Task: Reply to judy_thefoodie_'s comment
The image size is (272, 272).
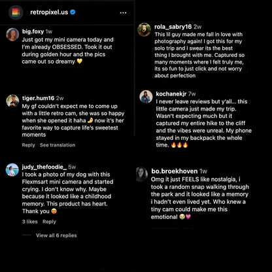Action: pyautogui.click(x=49, y=222)
